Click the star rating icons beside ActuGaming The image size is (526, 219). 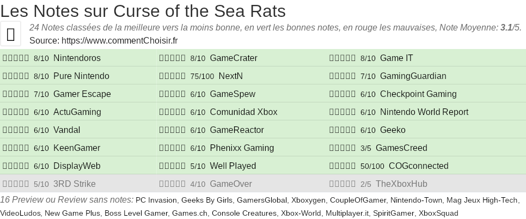tap(16, 112)
